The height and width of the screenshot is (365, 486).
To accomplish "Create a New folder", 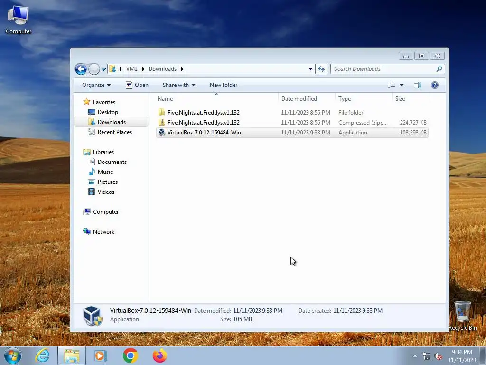I will (x=224, y=85).
